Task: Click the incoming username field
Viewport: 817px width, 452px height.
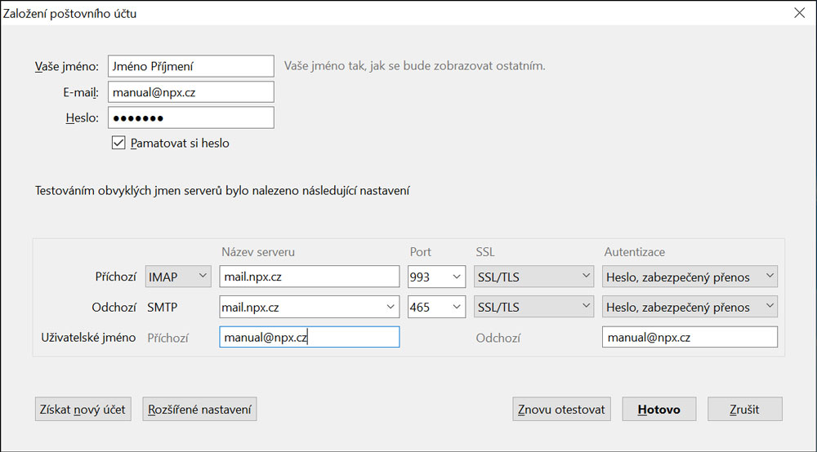Action: (x=309, y=337)
